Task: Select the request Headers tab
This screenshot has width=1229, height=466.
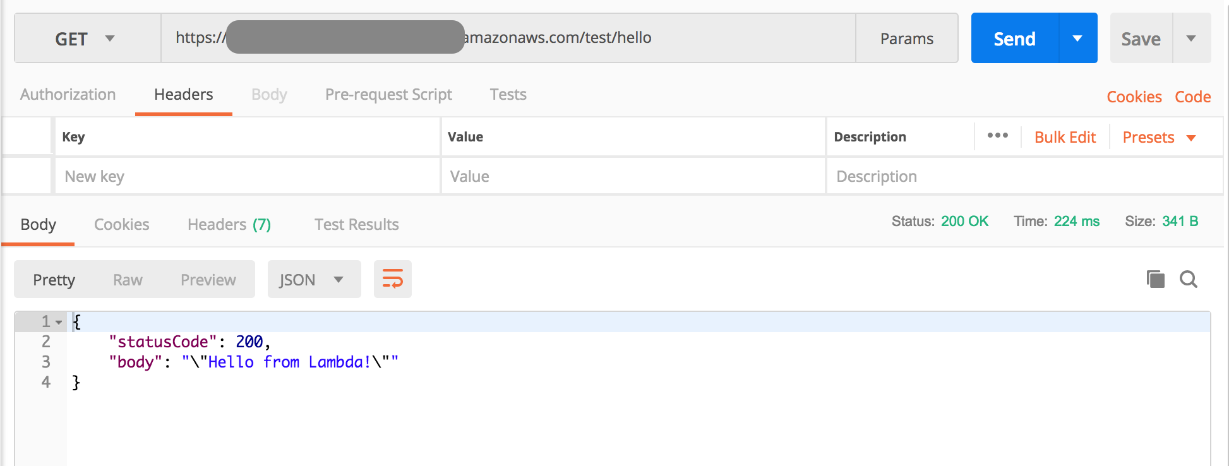Action: coord(184,94)
